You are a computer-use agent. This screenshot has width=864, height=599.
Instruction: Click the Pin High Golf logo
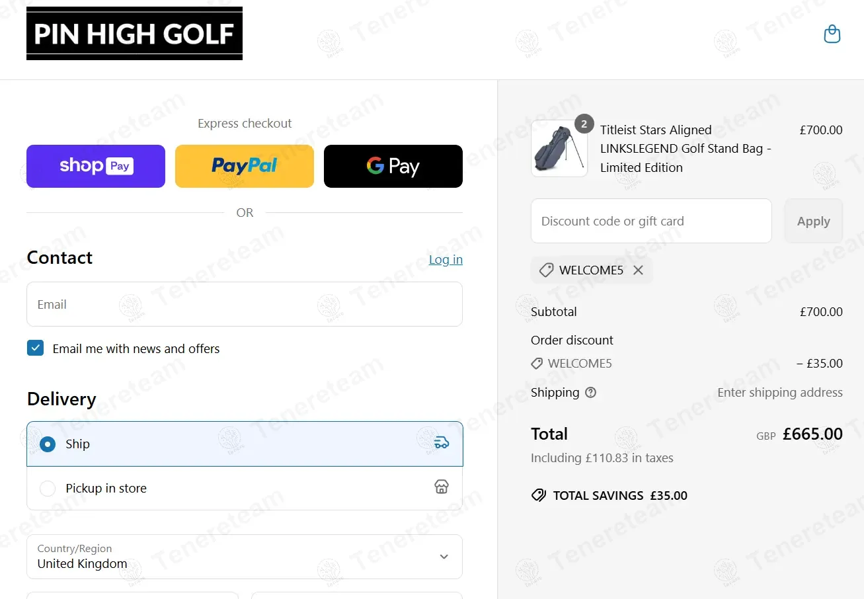click(x=134, y=34)
